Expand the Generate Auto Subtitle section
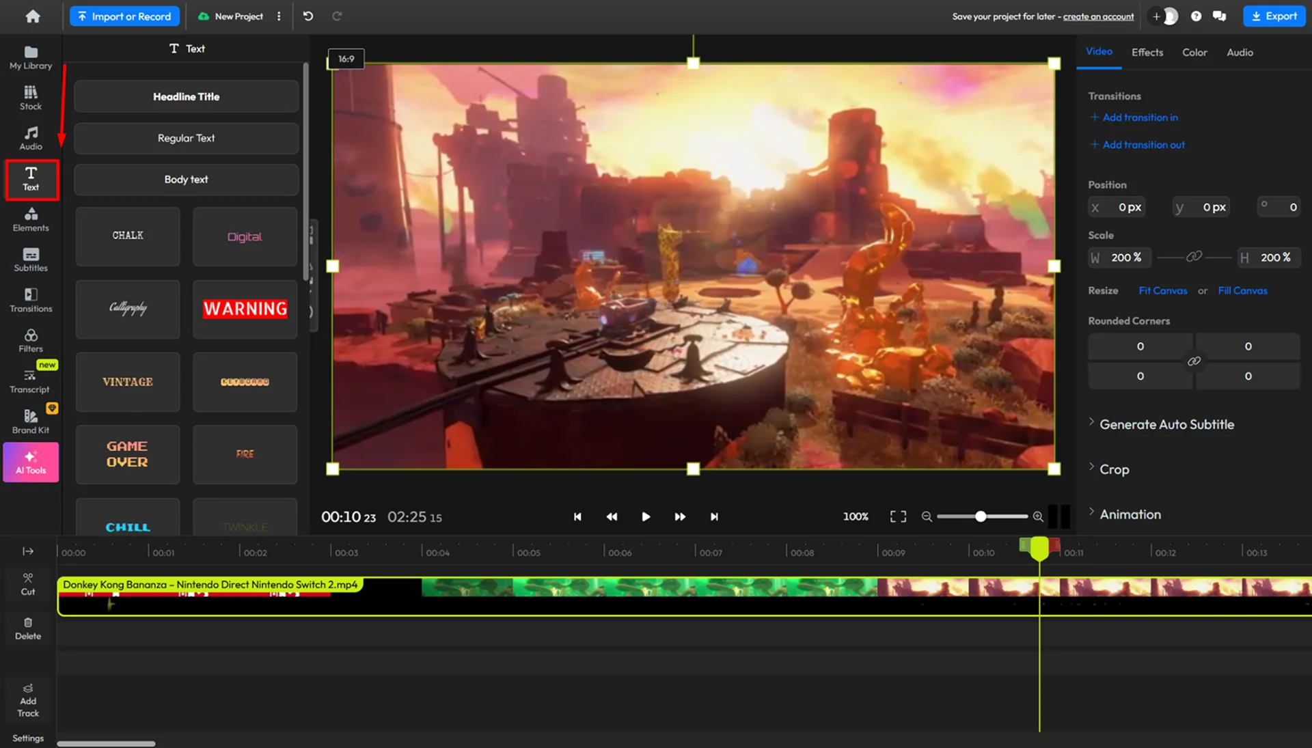 [1166, 424]
